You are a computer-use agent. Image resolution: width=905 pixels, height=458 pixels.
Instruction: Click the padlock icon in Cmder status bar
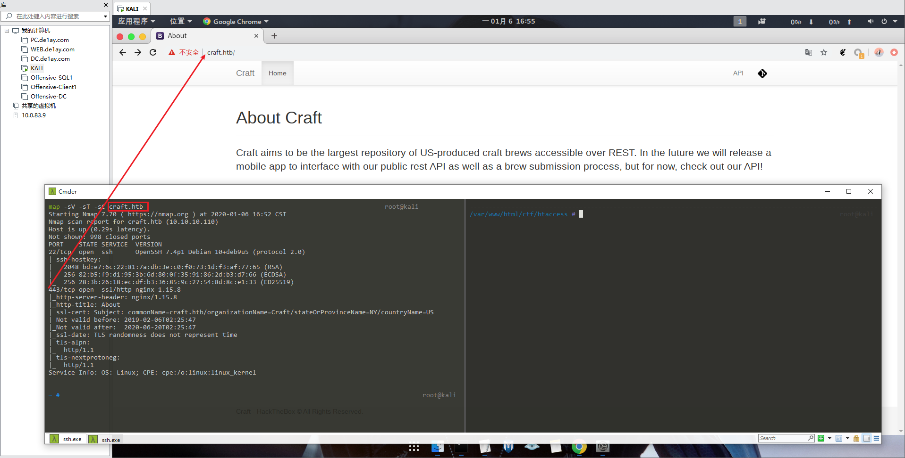(x=856, y=438)
